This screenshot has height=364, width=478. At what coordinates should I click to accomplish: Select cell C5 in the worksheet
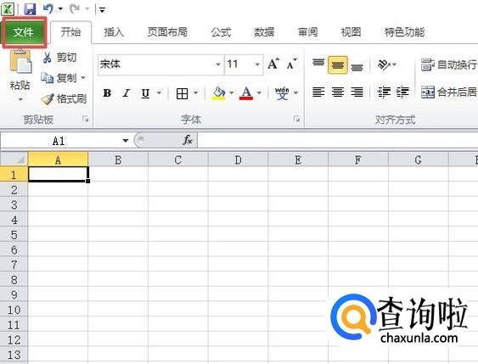tap(178, 235)
